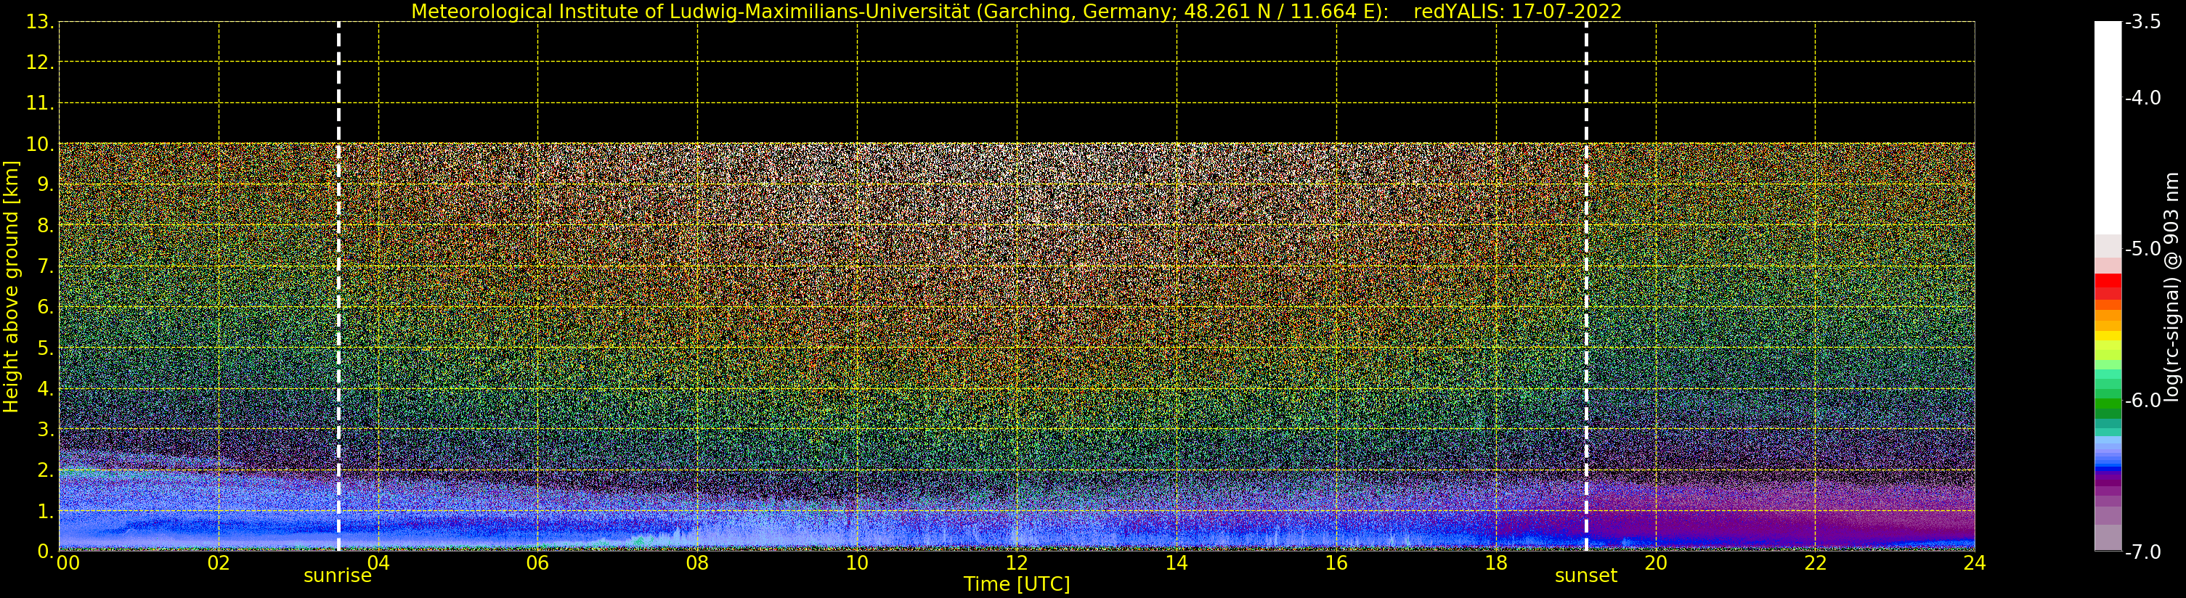Click the gray bottom band of the colorbar
The image size is (2186, 598).
point(2108,538)
